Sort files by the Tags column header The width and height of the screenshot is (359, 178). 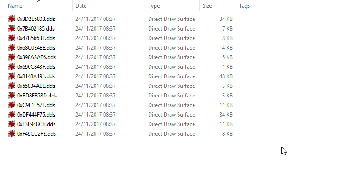pyautogui.click(x=244, y=6)
